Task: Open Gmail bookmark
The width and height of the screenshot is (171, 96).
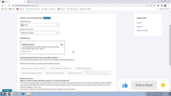Action: click(4, 9)
